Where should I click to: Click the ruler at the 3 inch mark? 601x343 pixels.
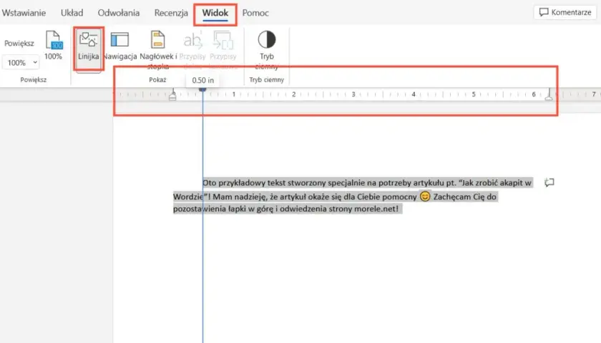click(x=353, y=94)
